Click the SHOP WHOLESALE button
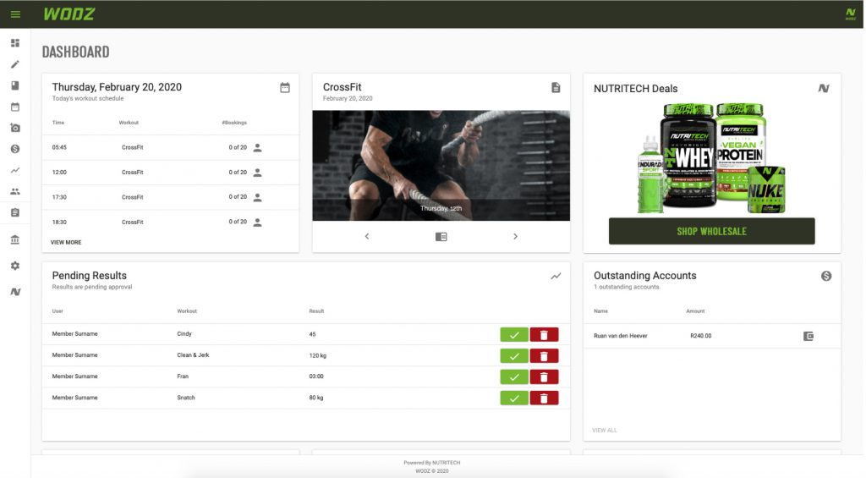The width and height of the screenshot is (866, 478). (x=712, y=231)
